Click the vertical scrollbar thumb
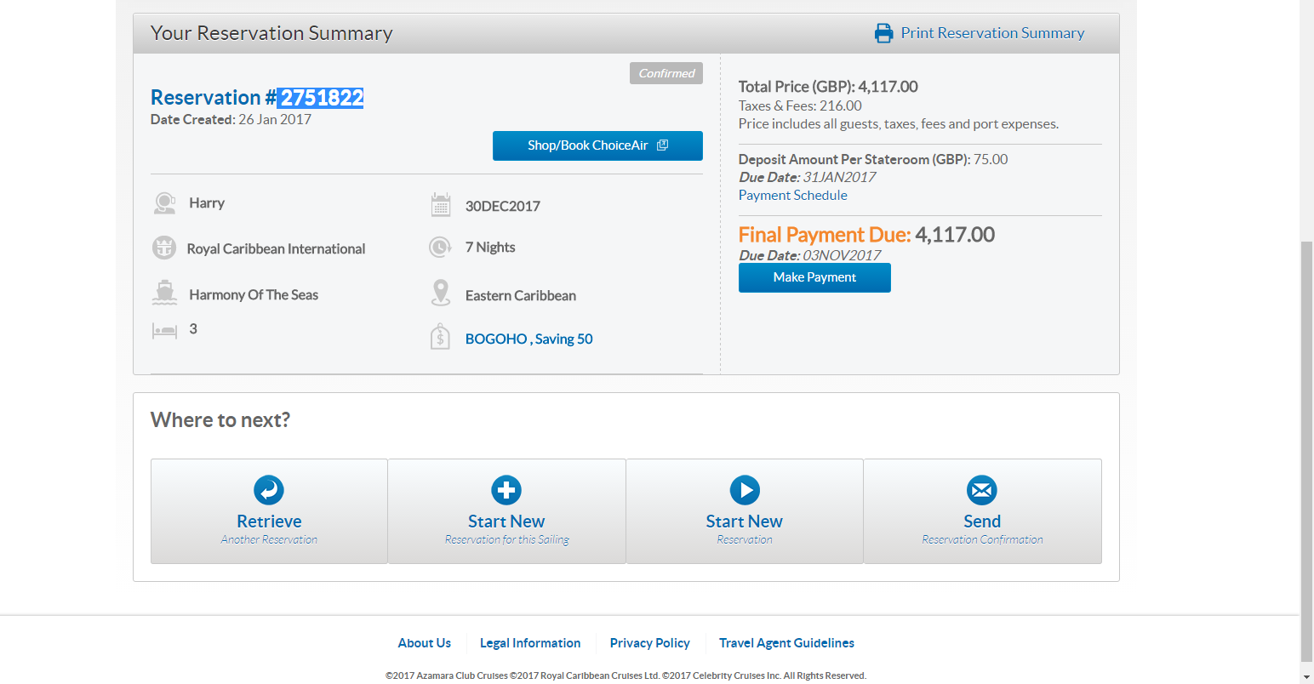The width and height of the screenshot is (1314, 684). [x=1307, y=451]
